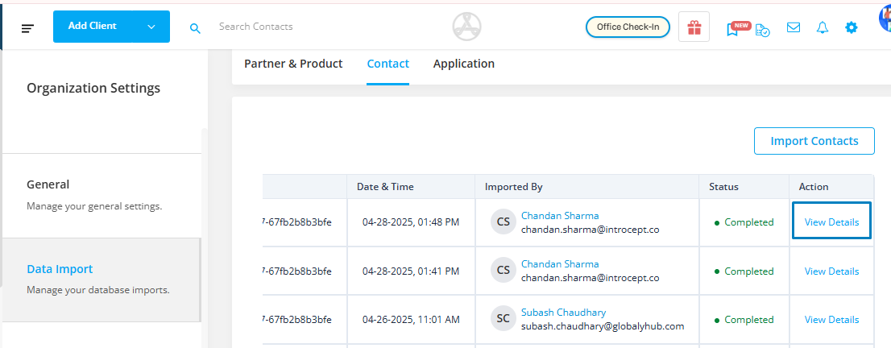
Task: Expand the Add Client dropdown arrow
Action: 151,27
